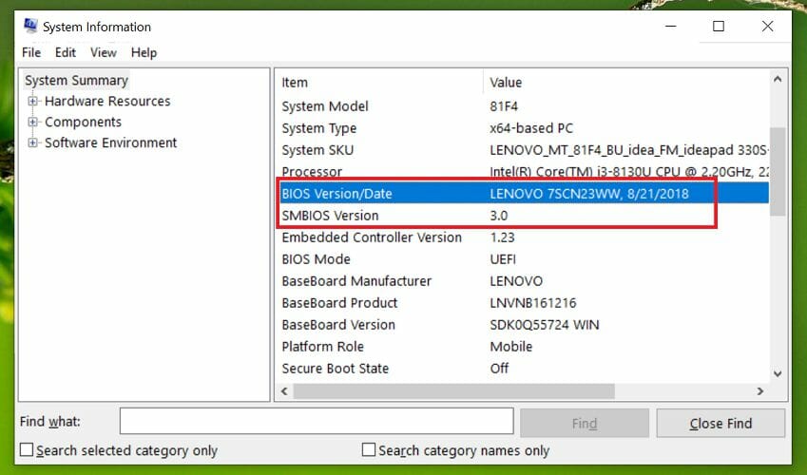Select the Processor row
Viewport: 807px width, 475px height.
[x=523, y=172]
